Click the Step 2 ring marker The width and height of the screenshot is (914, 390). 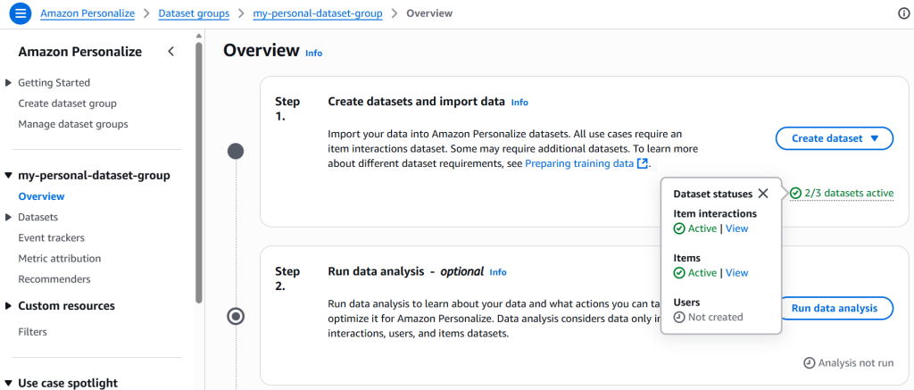coord(236,317)
